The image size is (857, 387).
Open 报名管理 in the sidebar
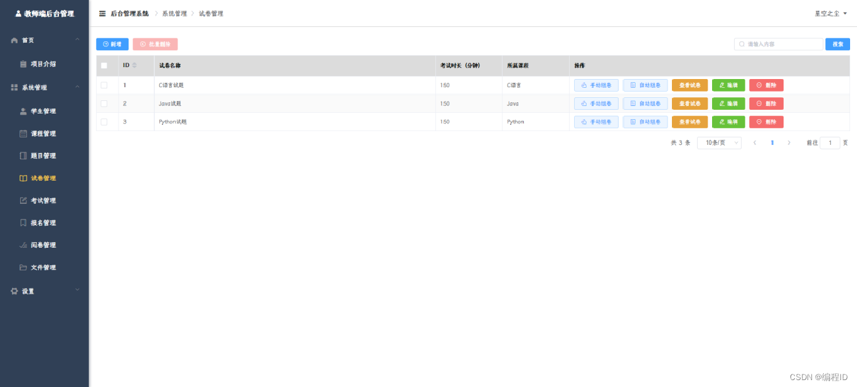(45, 223)
